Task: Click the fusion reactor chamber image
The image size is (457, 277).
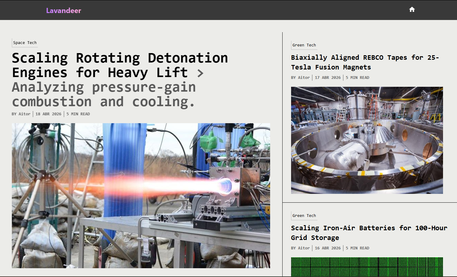Action: 367,140
